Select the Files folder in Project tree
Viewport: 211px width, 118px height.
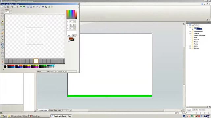196,38
